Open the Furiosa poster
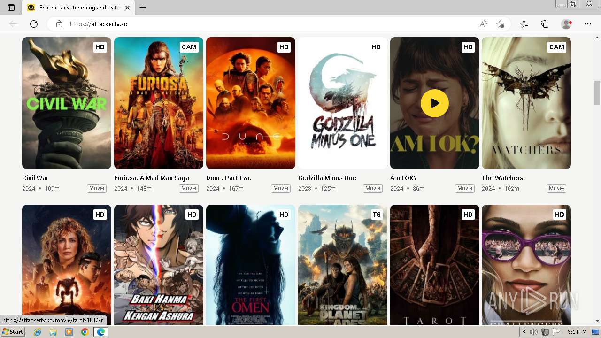601x338 pixels. tap(159, 103)
